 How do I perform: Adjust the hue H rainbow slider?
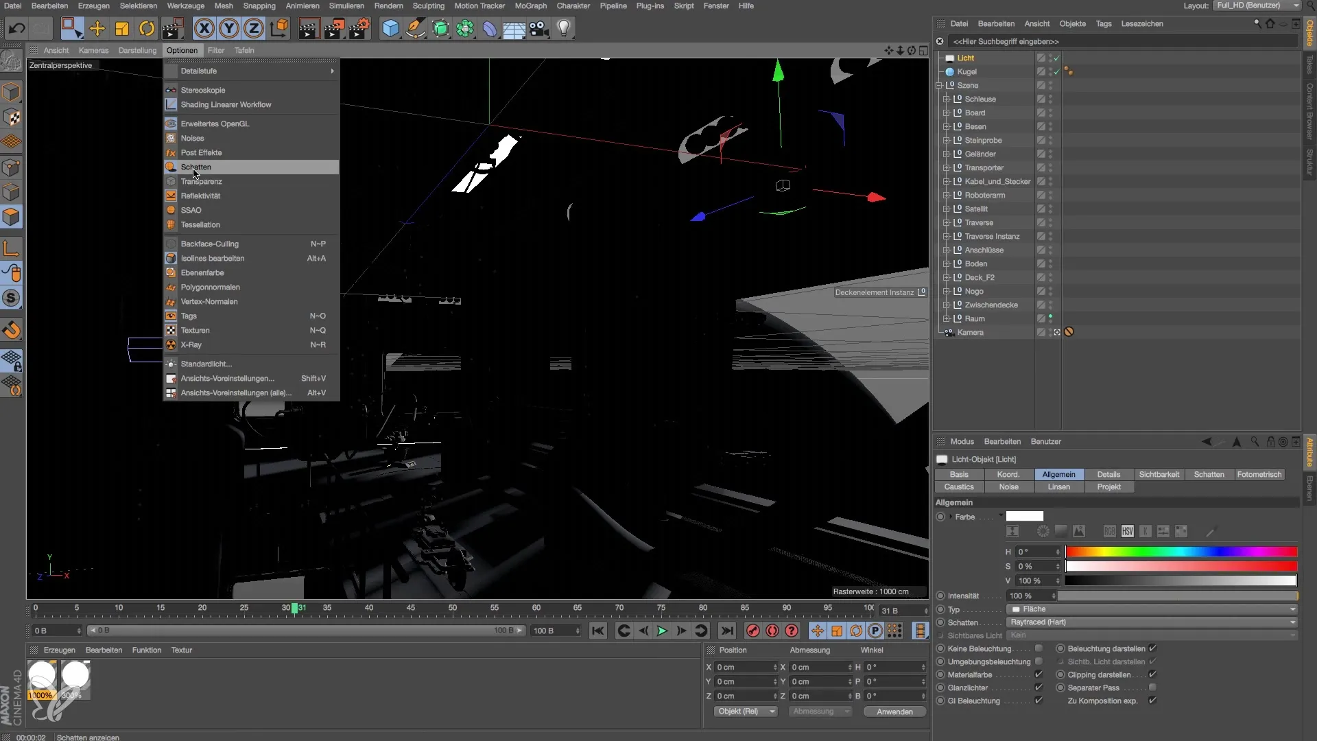[x=1181, y=552]
